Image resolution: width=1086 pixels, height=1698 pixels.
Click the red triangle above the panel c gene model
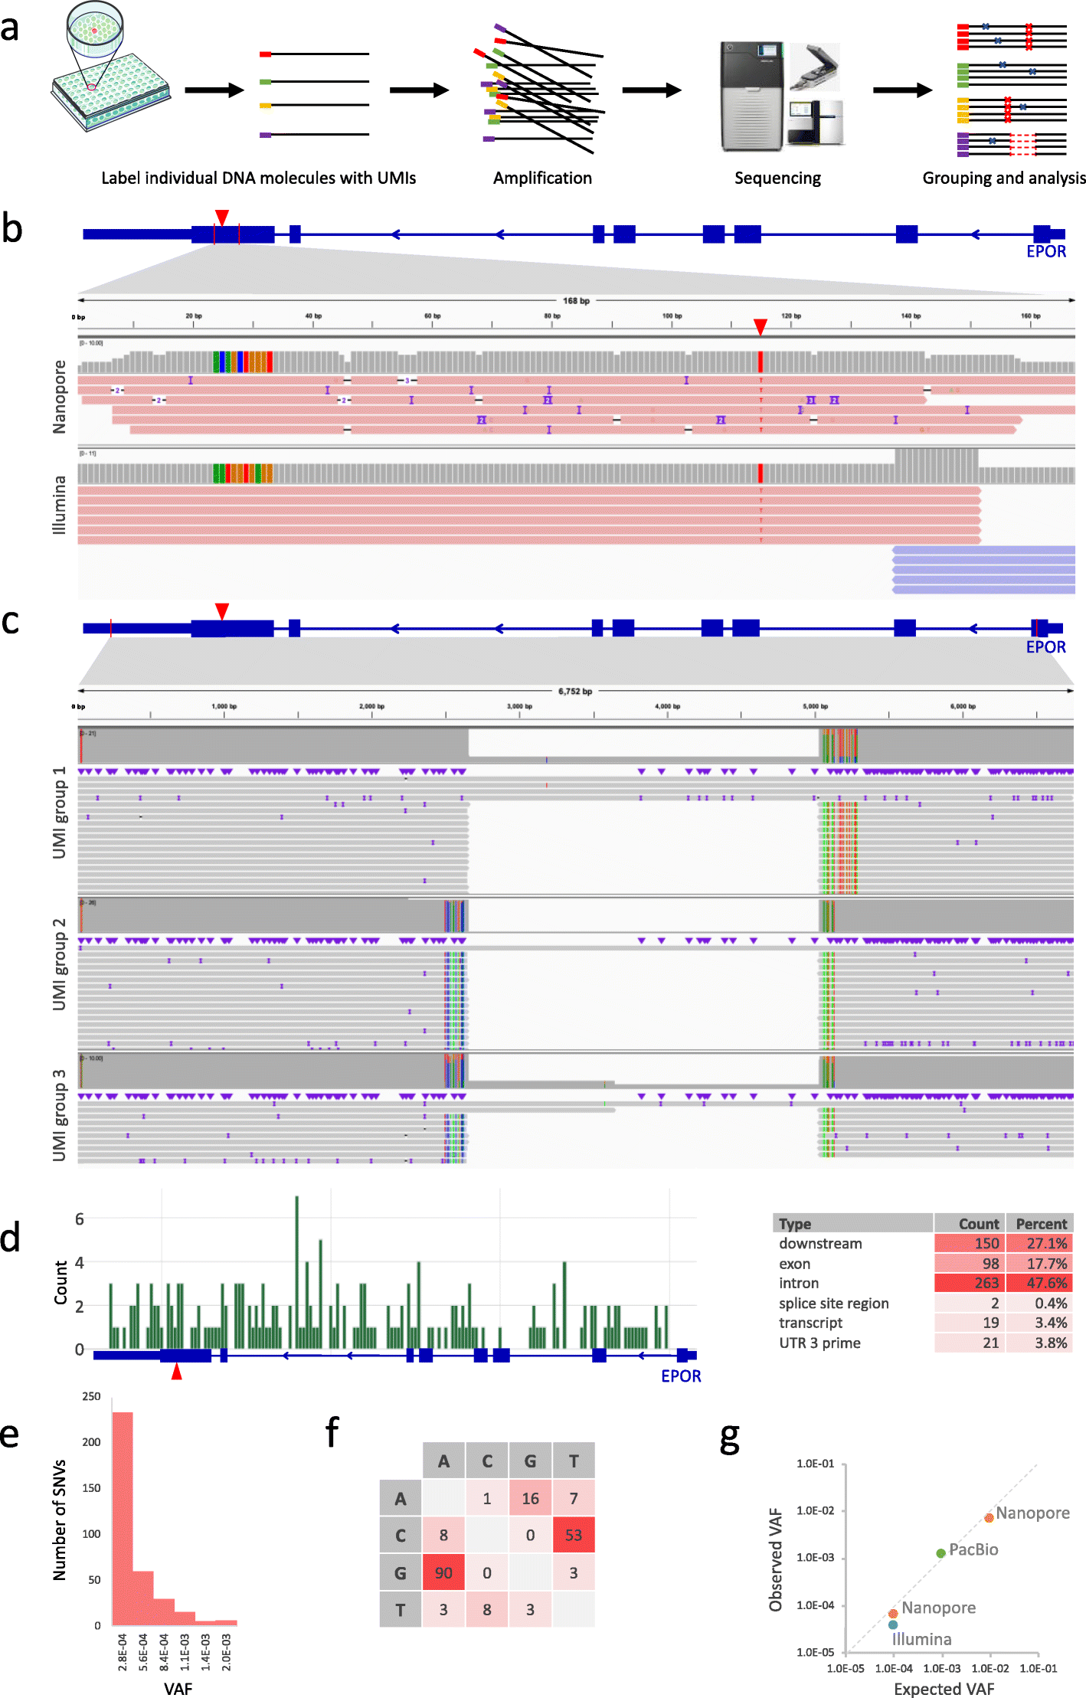222,611
